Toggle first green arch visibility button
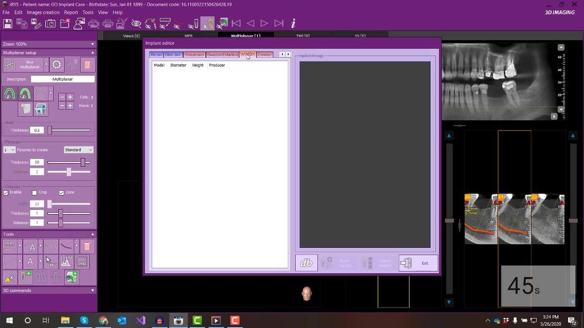 (x=10, y=93)
